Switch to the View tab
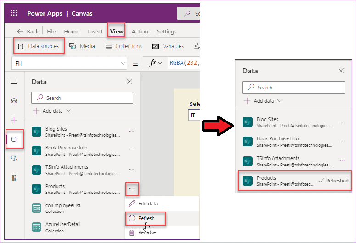Viewport: 356px width, 243px height. coord(117,32)
